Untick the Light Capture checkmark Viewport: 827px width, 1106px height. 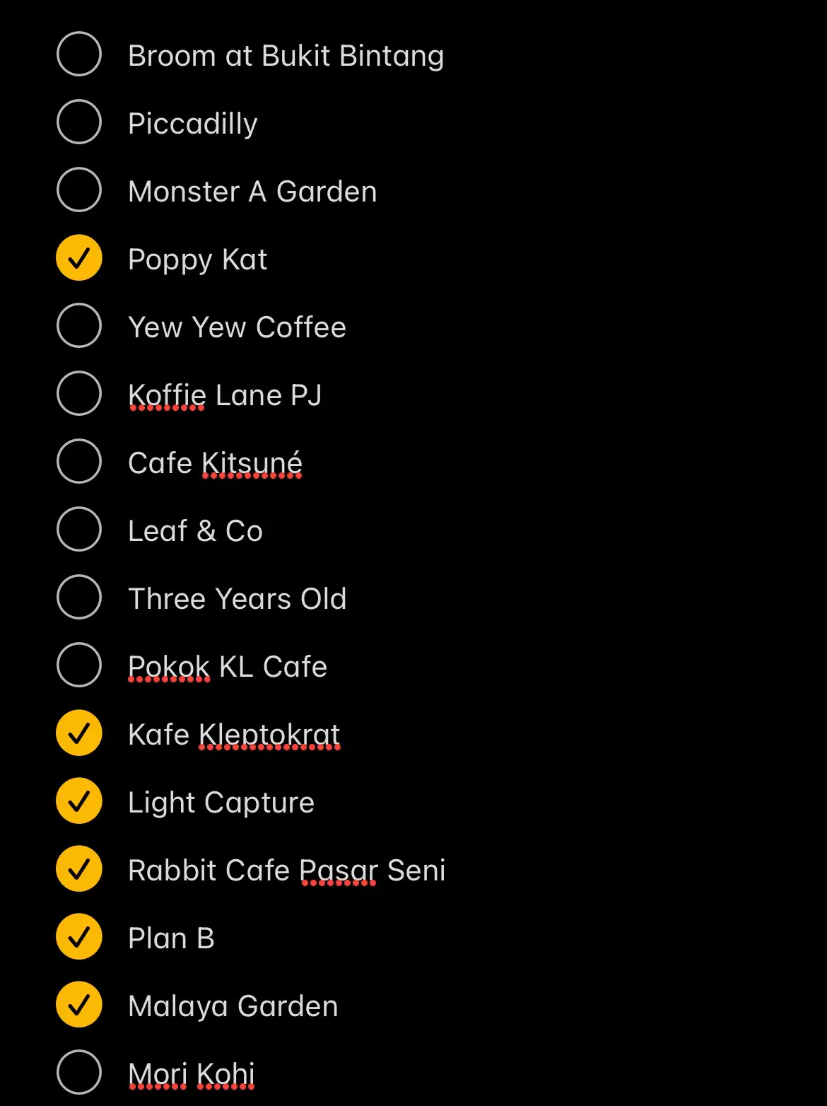pos(79,801)
